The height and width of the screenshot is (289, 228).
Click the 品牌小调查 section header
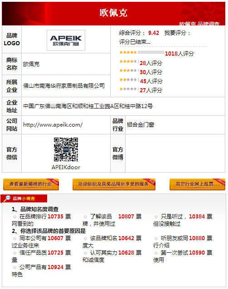click(x=24, y=199)
